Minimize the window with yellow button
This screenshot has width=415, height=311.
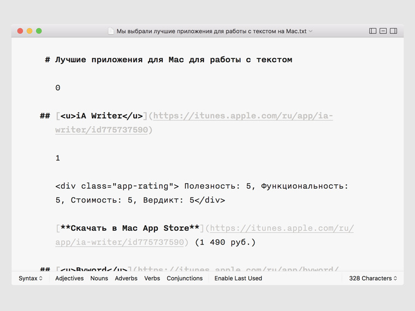[x=29, y=31]
